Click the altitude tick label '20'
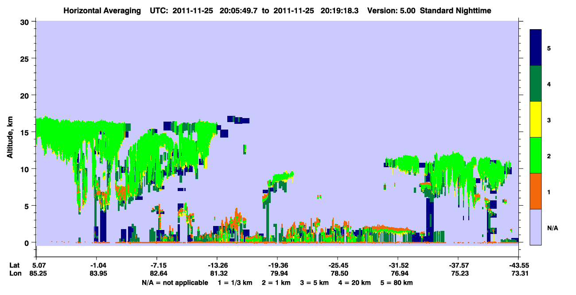Screen dimensions: 576x295 coord(26,95)
